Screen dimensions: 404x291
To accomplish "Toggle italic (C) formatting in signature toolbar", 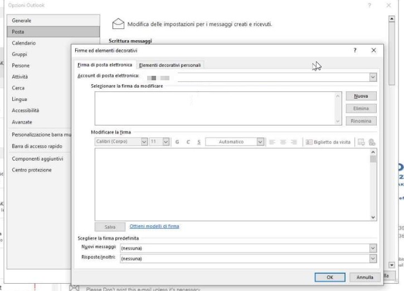I will pyautogui.click(x=188, y=142).
